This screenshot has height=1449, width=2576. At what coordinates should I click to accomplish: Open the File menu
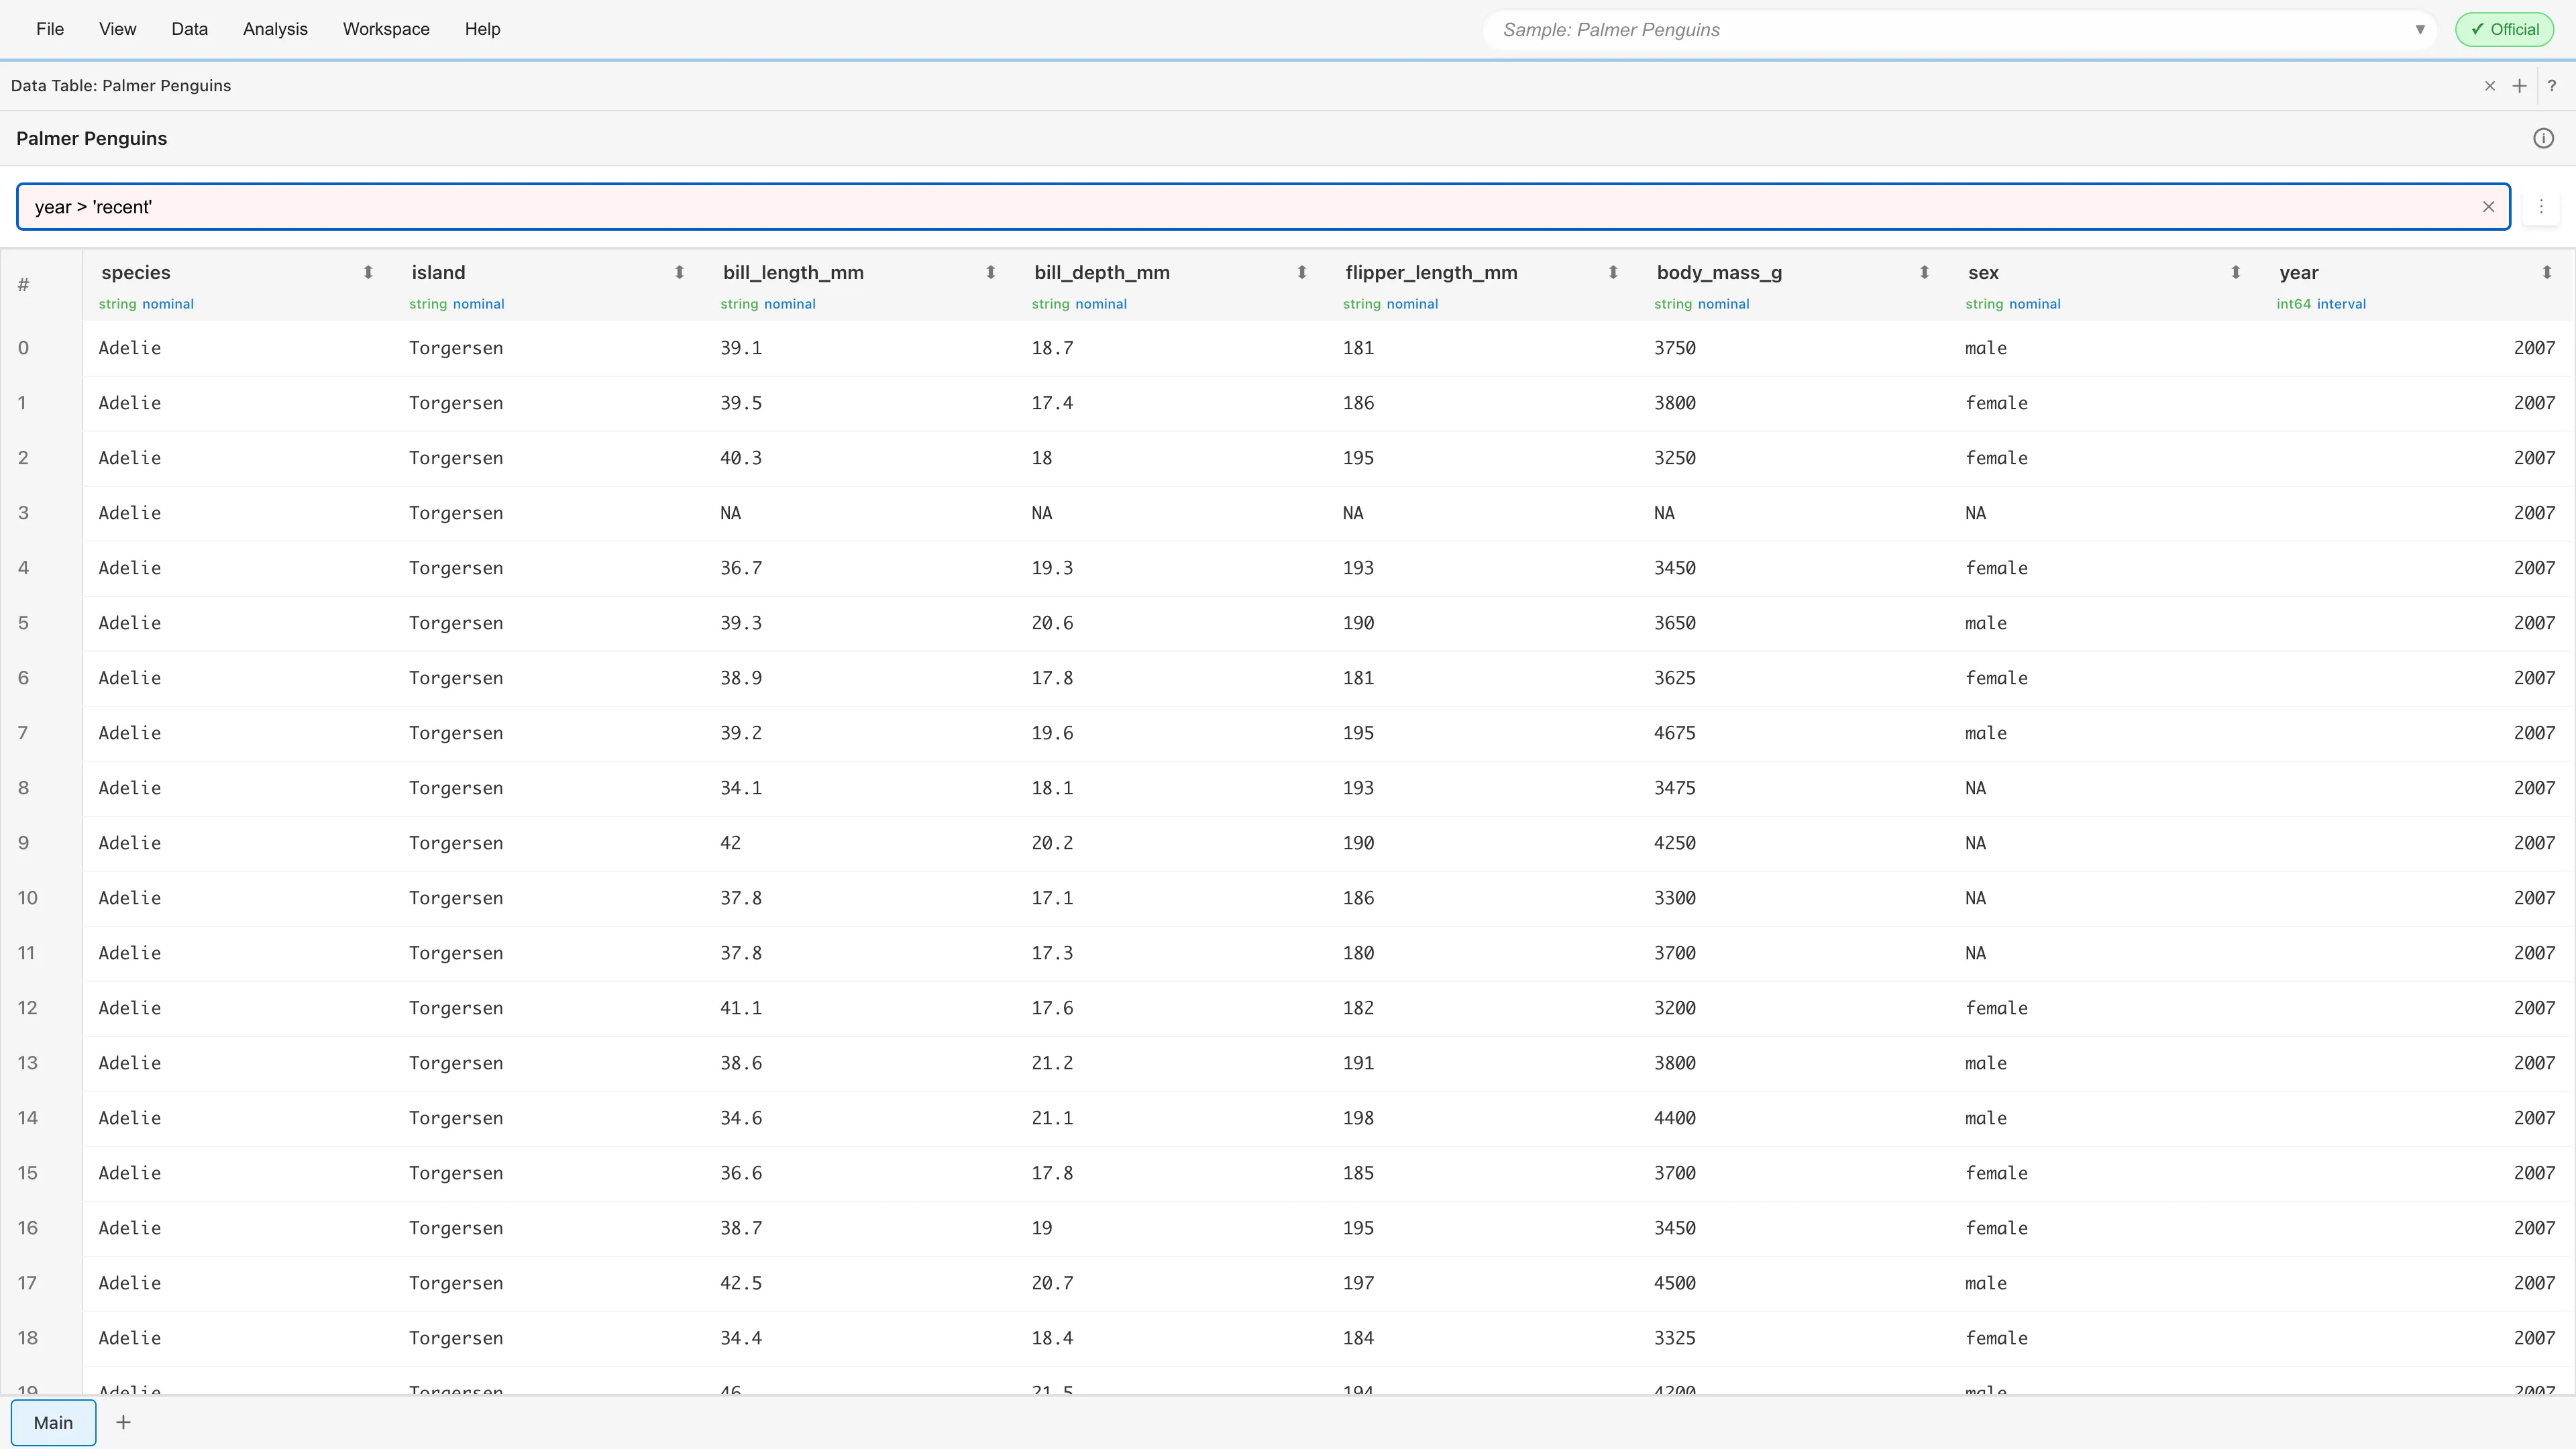50,29
